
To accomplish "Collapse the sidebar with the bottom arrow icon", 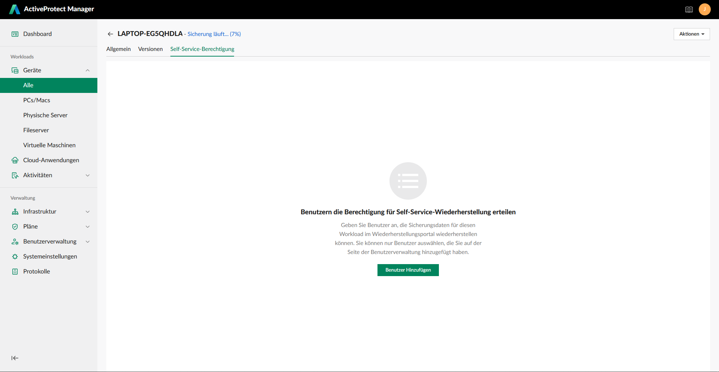I will click(x=15, y=358).
